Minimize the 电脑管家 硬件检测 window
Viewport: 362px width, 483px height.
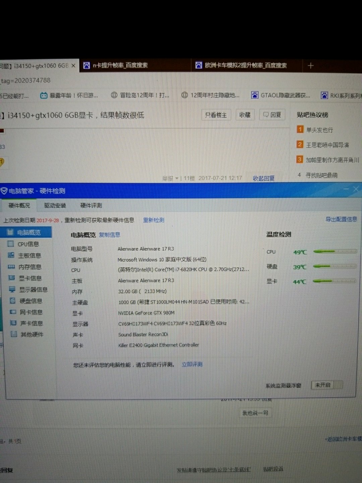pyautogui.click(x=346, y=190)
